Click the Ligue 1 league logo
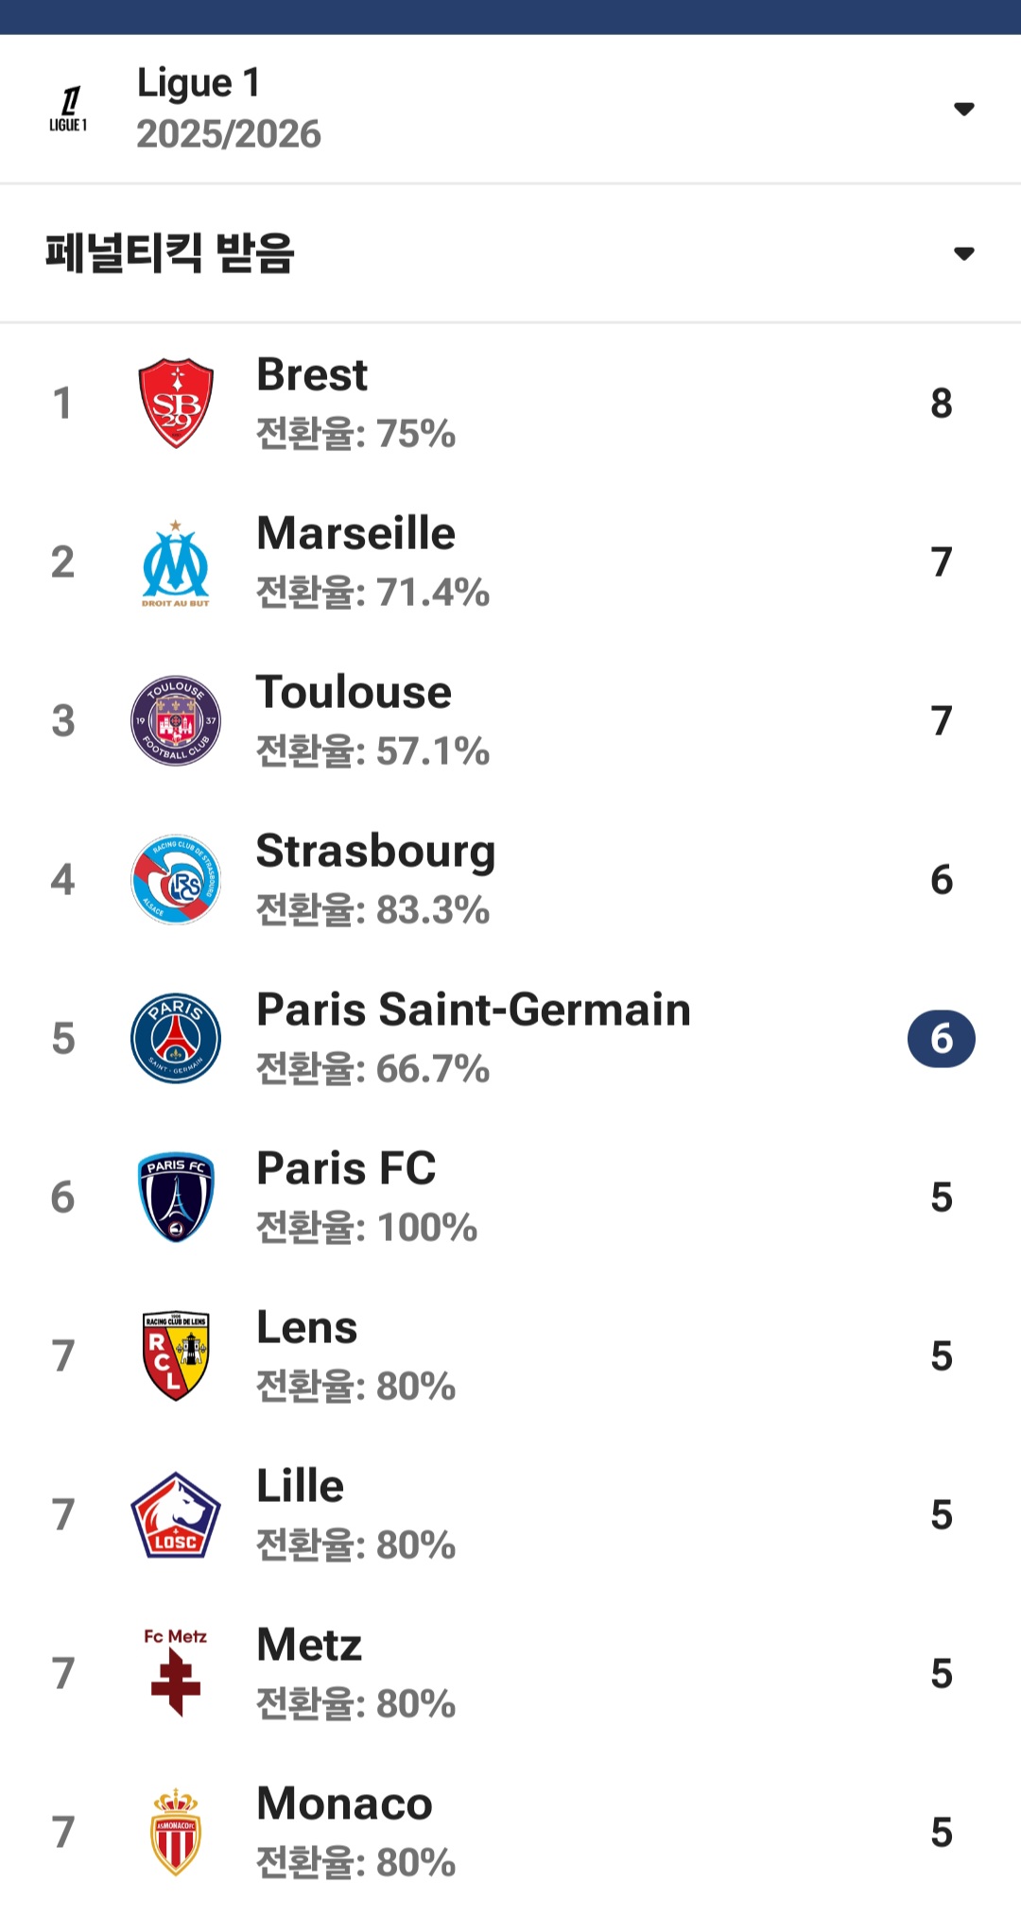 pos(68,109)
